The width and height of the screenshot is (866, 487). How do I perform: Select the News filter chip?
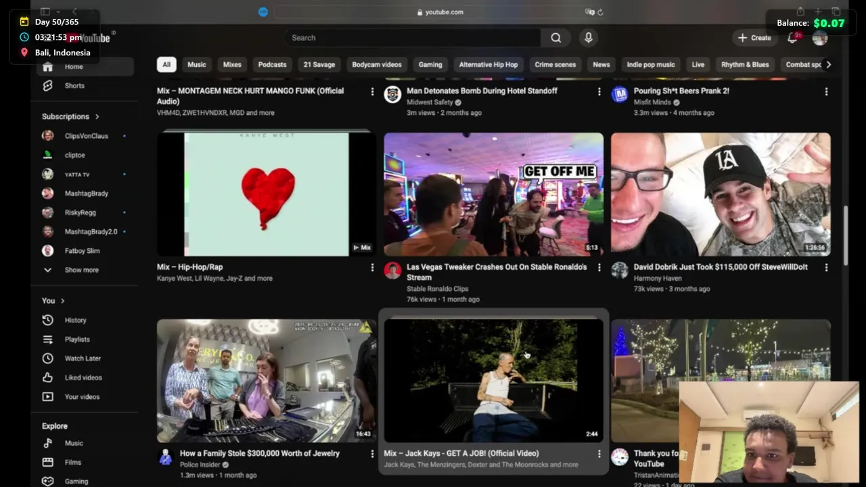(601, 65)
